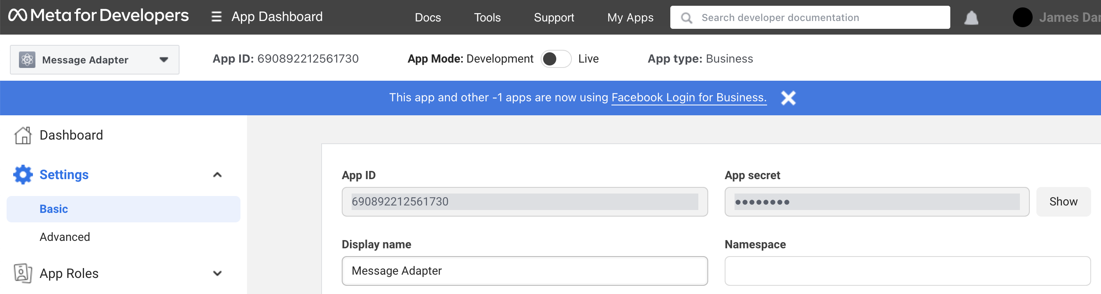Viewport: 1101px width, 294px height.
Task: Click the Settings sidebar label
Action: [x=64, y=175]
